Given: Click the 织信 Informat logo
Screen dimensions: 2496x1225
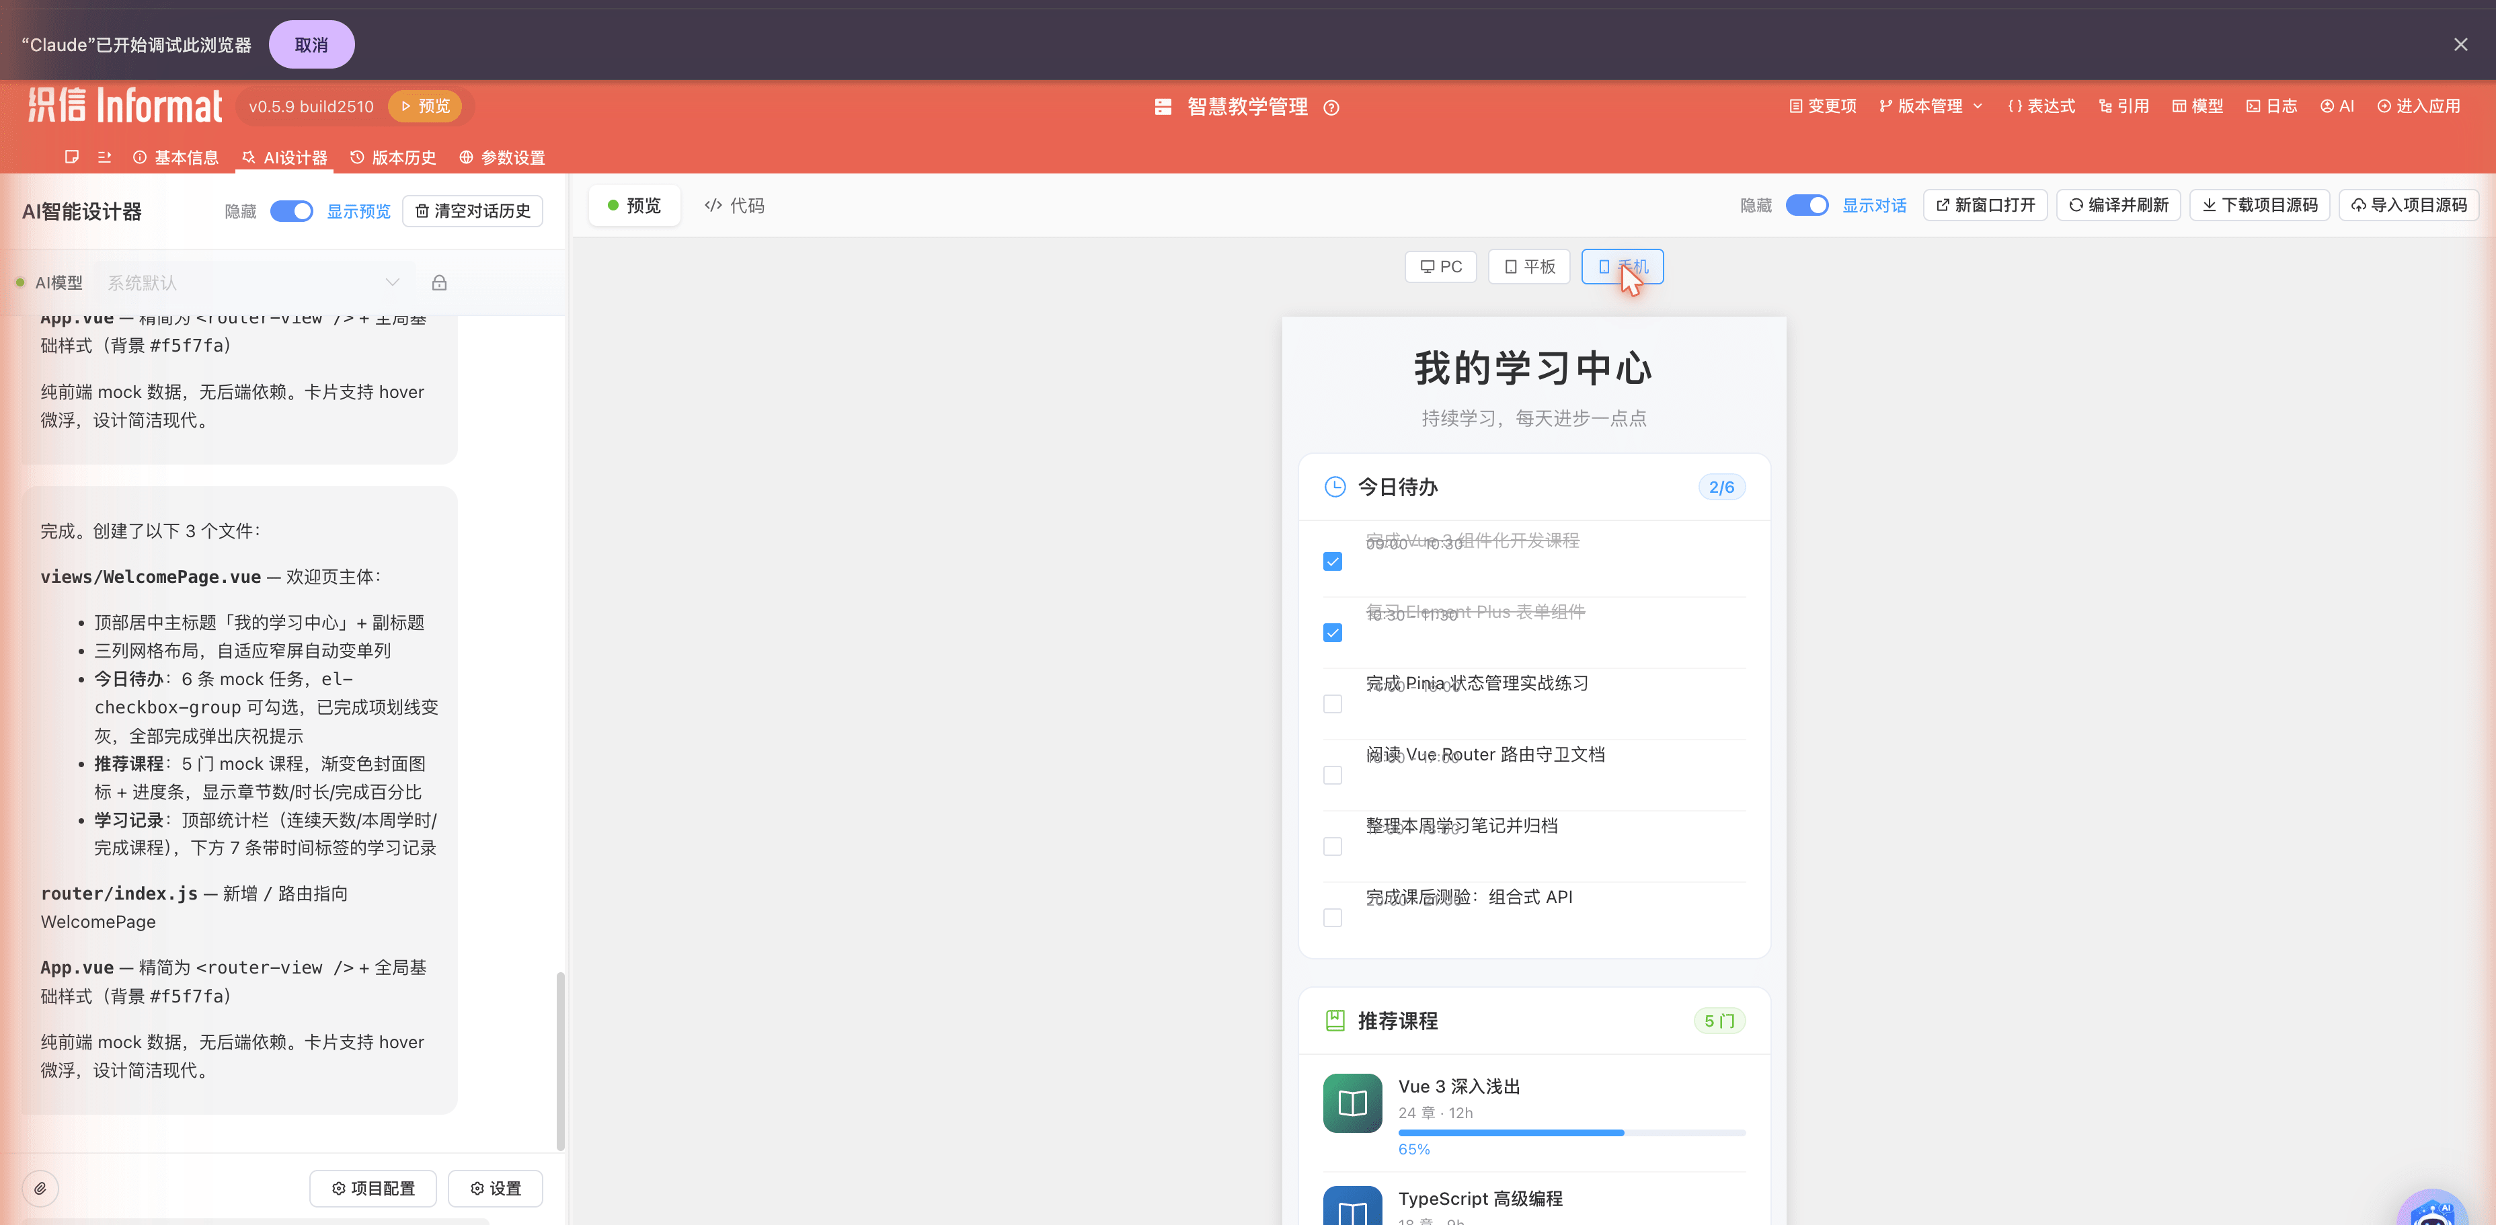Looking at the screenshot, I should 125,106.
